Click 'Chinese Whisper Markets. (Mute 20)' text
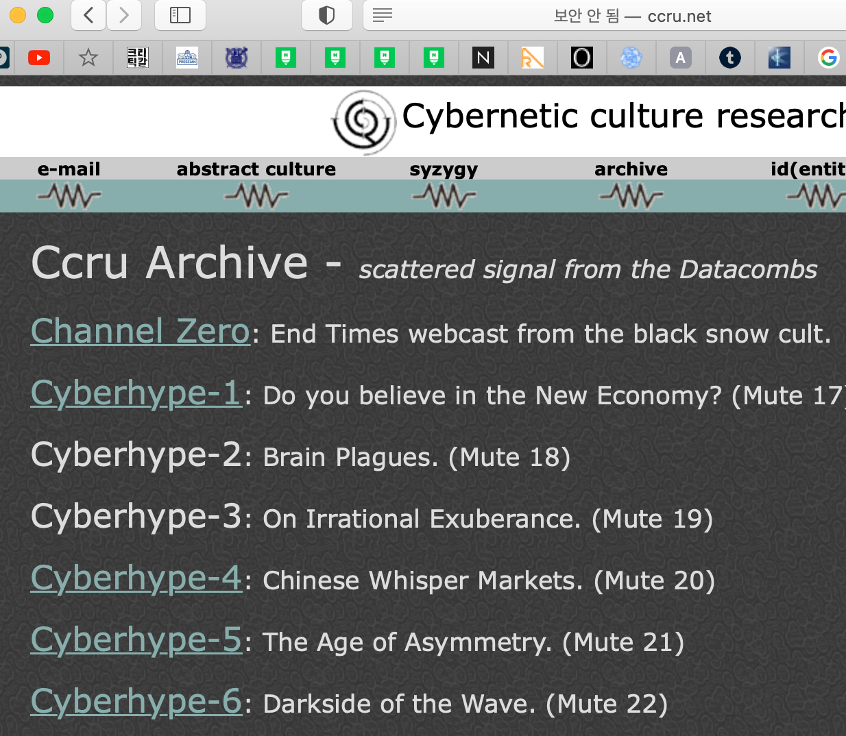The width and height of the screenshot is (846, 736). (x=489, y=581)
